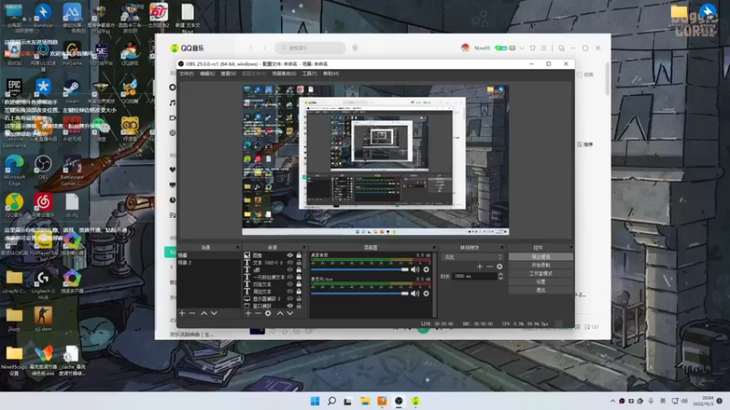Image resolution: width=730 pixels, height=410 pixels.
Task: Add a new source with the plus icon
Action: 248,313
